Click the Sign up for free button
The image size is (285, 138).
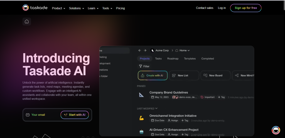click(x=246, y=8)
